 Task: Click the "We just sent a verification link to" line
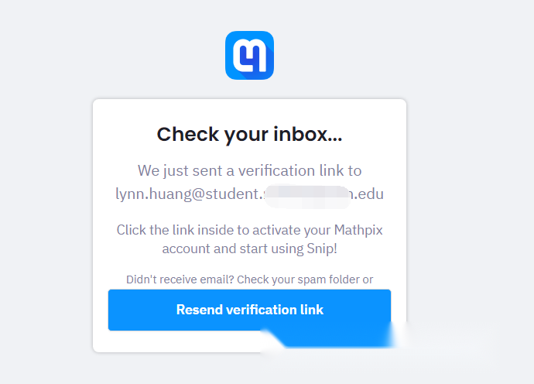tap(249, 170)
